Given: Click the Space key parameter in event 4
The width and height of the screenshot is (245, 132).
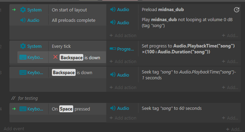Looking at the screenshot, I should (66, 109).
